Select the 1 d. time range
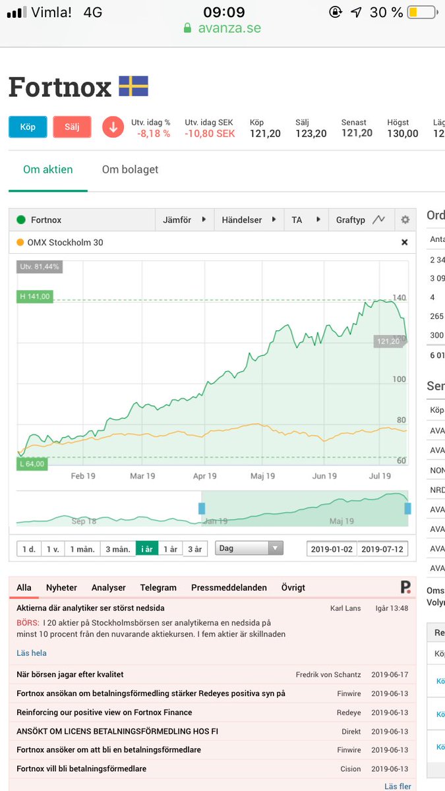 pyautogui.click(x=29, y=548)
